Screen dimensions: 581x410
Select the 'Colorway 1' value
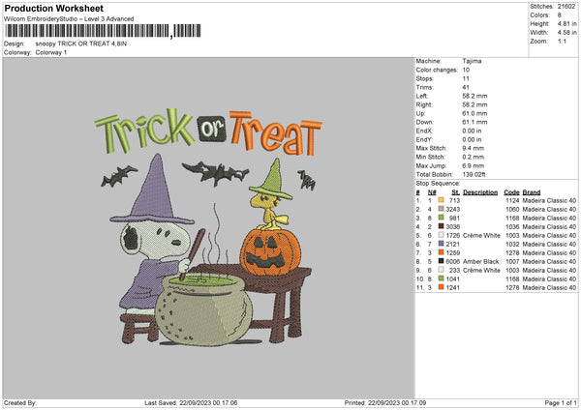pyautogui.click(x=51, y=52)
